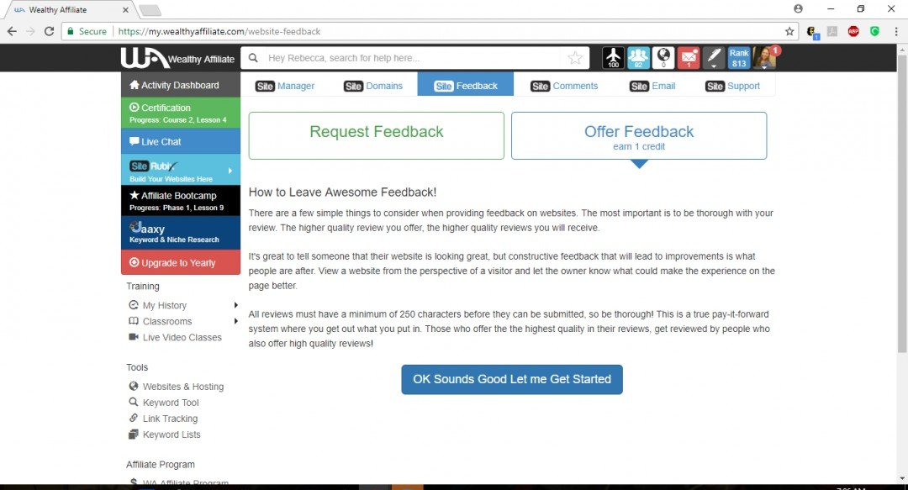Viewport: 908px width, 490px height.
Task: Open the Chrome menu dots
Action: [896, 31]
